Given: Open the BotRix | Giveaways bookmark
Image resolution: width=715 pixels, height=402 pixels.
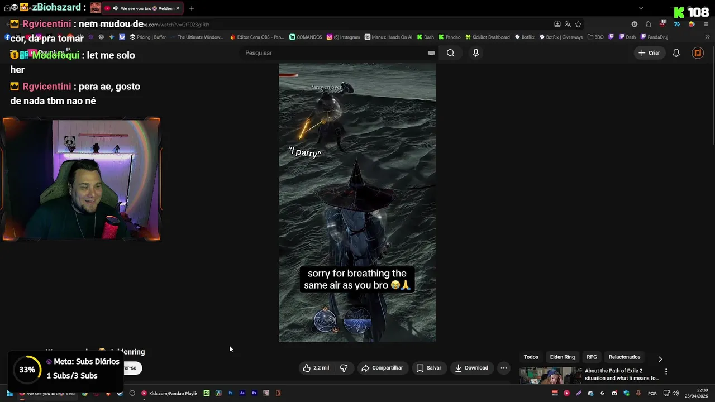Looking at the screenshot, I should (561, 37).
